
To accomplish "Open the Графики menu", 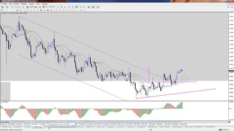I will coord(24,4).
